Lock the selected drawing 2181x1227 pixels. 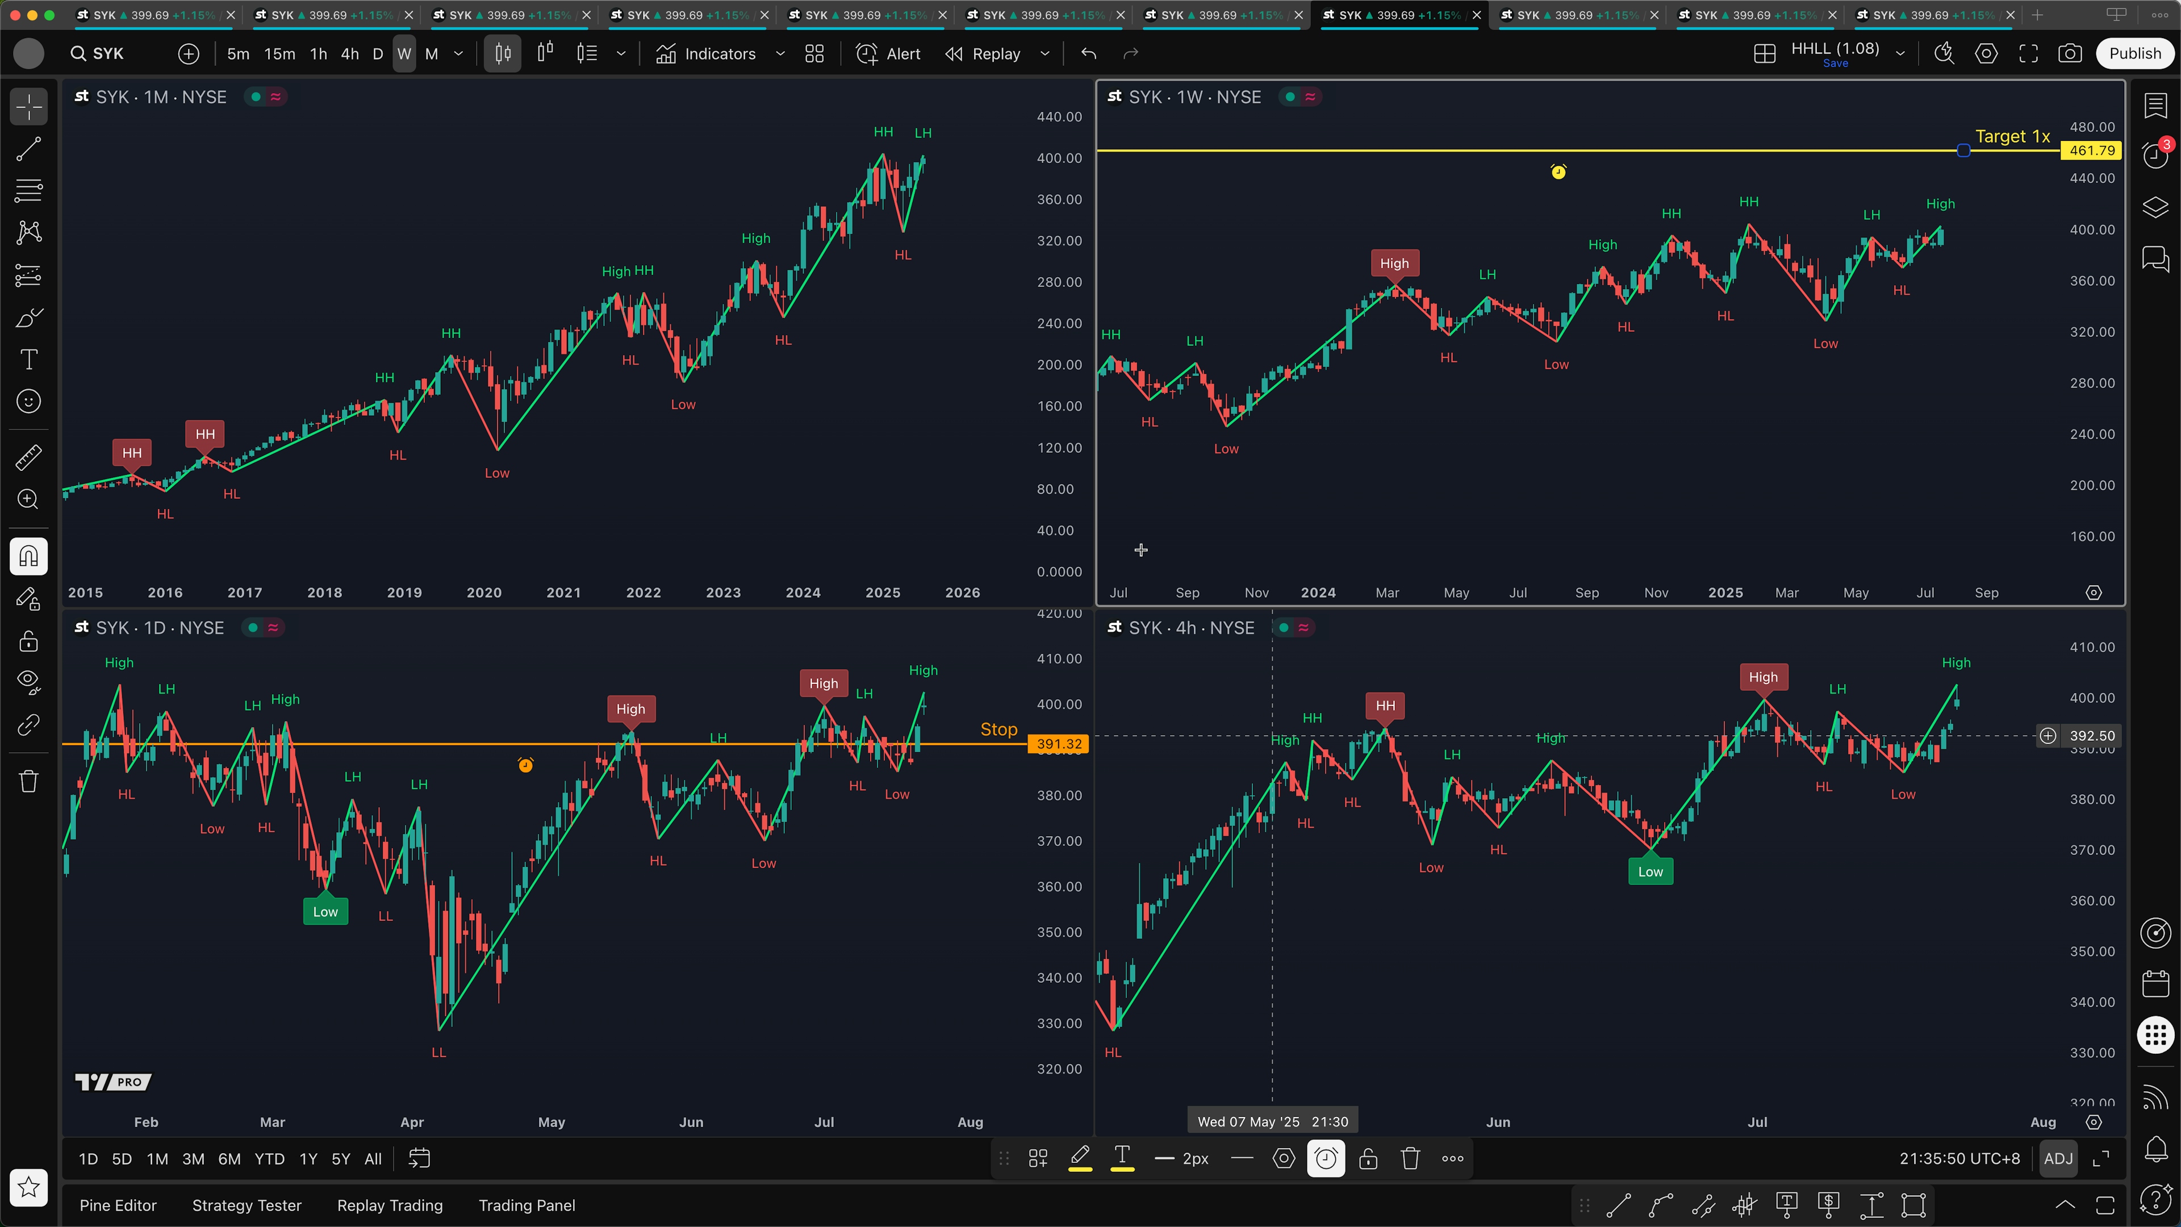[x=1368, y=1158]
